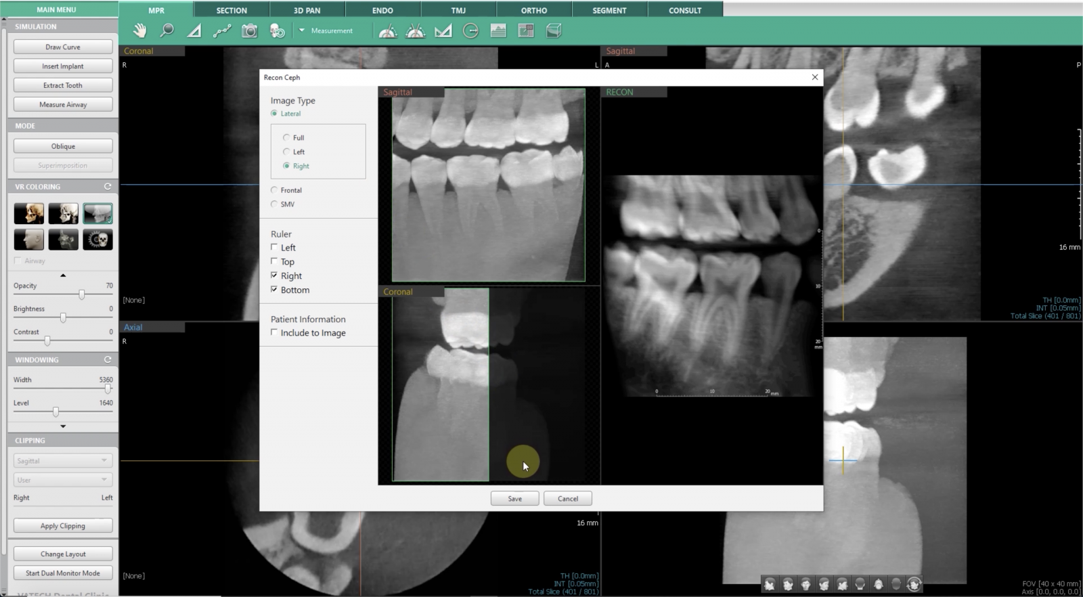This screenshot has width=1083, height=597.
Task: Enable the Left ruler checkbox
Action: pyautogui.click(x=274, y=247)
